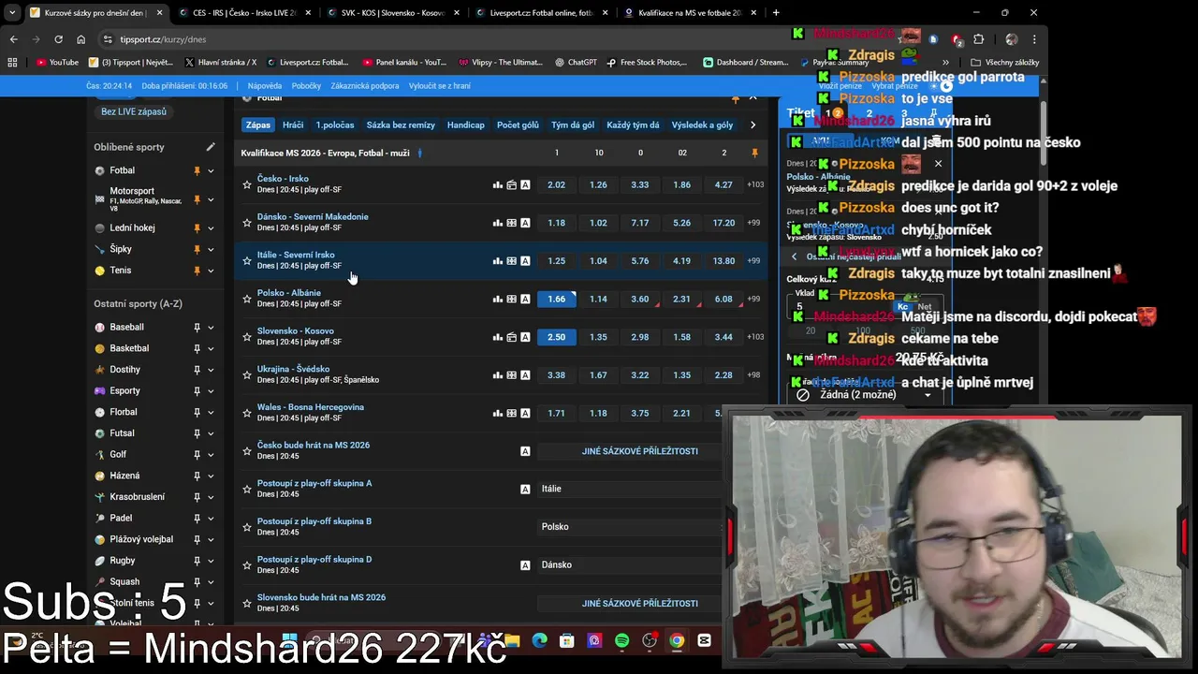
Task: Select the 1.poločas bet type tab
Action: pyautogui.click(x=335, y=125)
